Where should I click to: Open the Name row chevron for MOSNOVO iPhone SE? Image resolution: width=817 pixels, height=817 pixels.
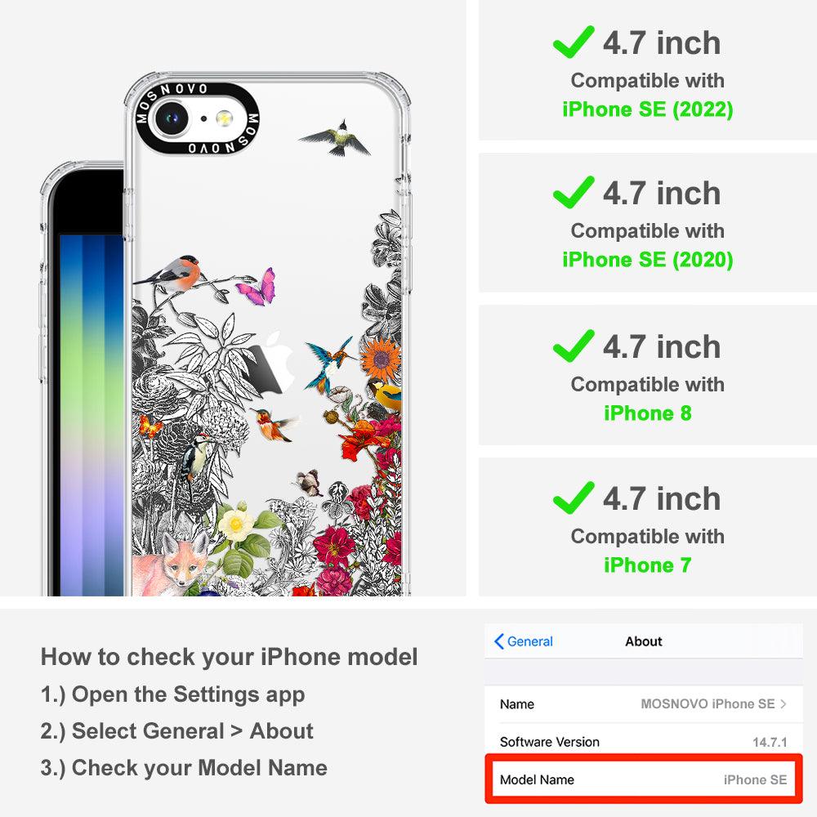point(784,704)
